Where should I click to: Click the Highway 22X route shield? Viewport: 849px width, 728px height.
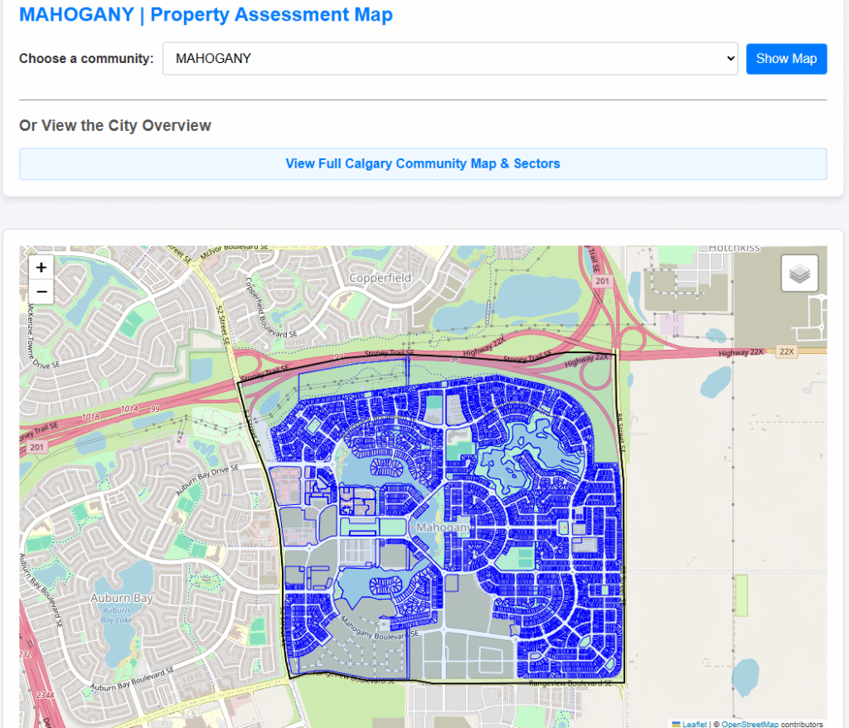785,352
